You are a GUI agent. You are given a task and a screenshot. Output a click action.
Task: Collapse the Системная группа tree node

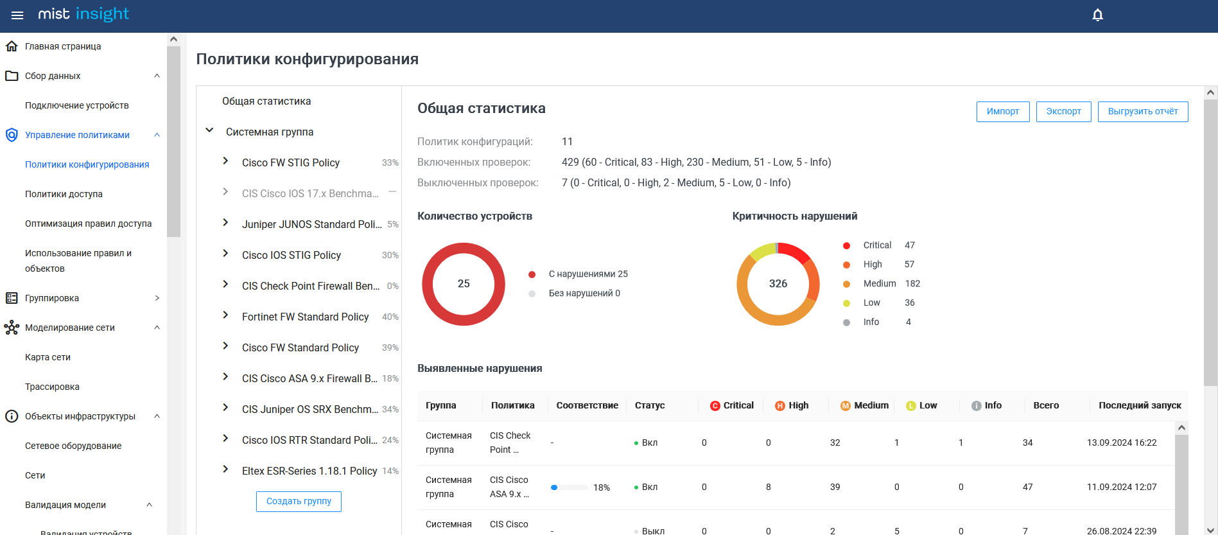pos(209,130)
